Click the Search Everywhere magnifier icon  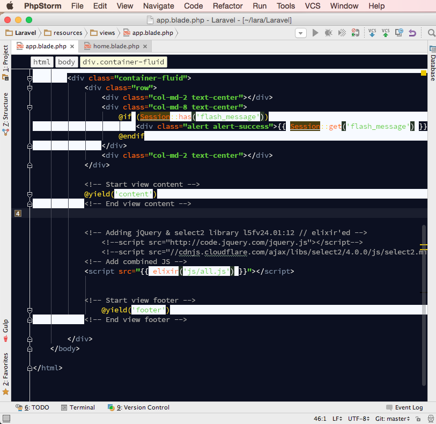431,33
